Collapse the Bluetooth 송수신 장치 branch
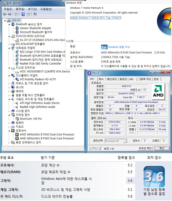The image size is (172, 201). [x=9, y=24]
